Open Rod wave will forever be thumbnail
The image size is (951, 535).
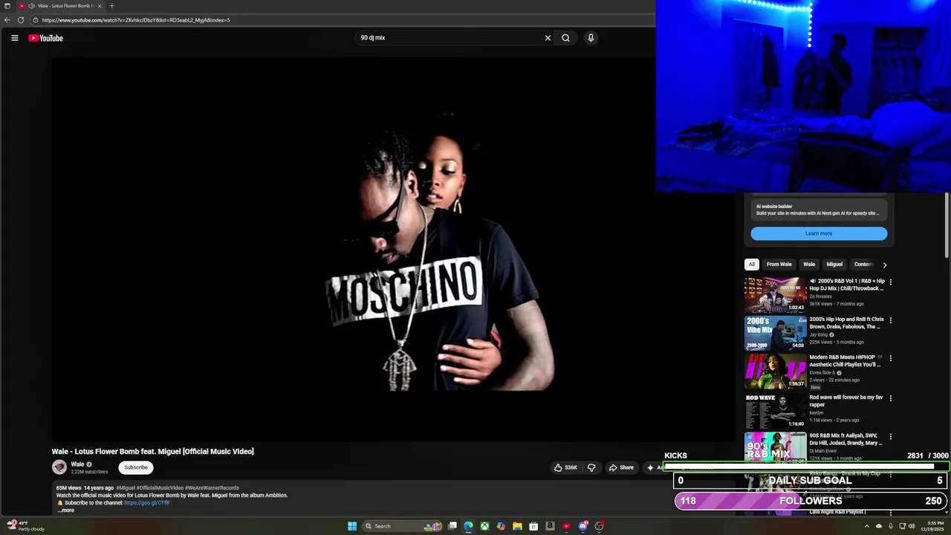pyautogui.click(x=775, y=410)
